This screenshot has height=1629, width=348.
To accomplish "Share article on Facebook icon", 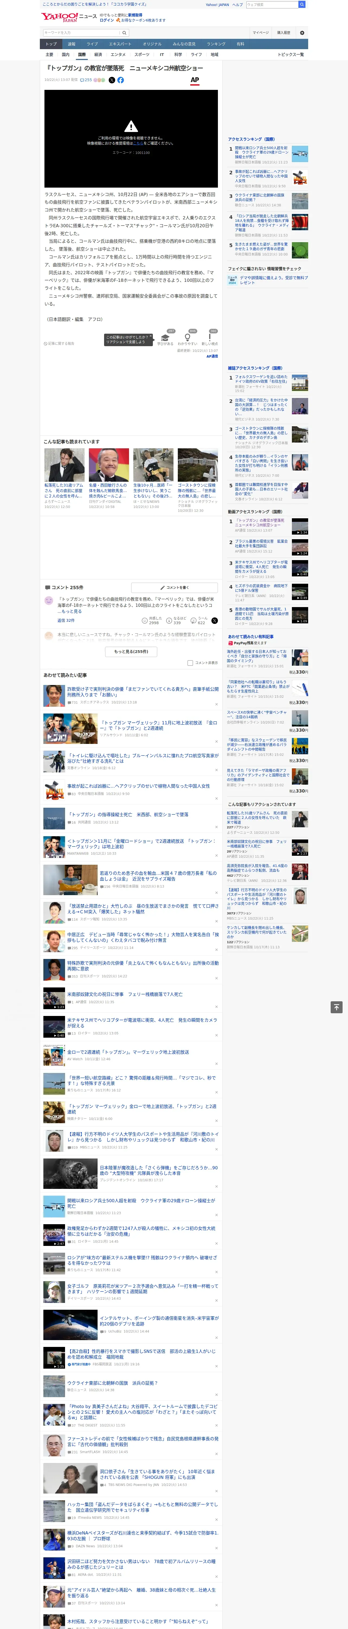I will tap(121, 80).
